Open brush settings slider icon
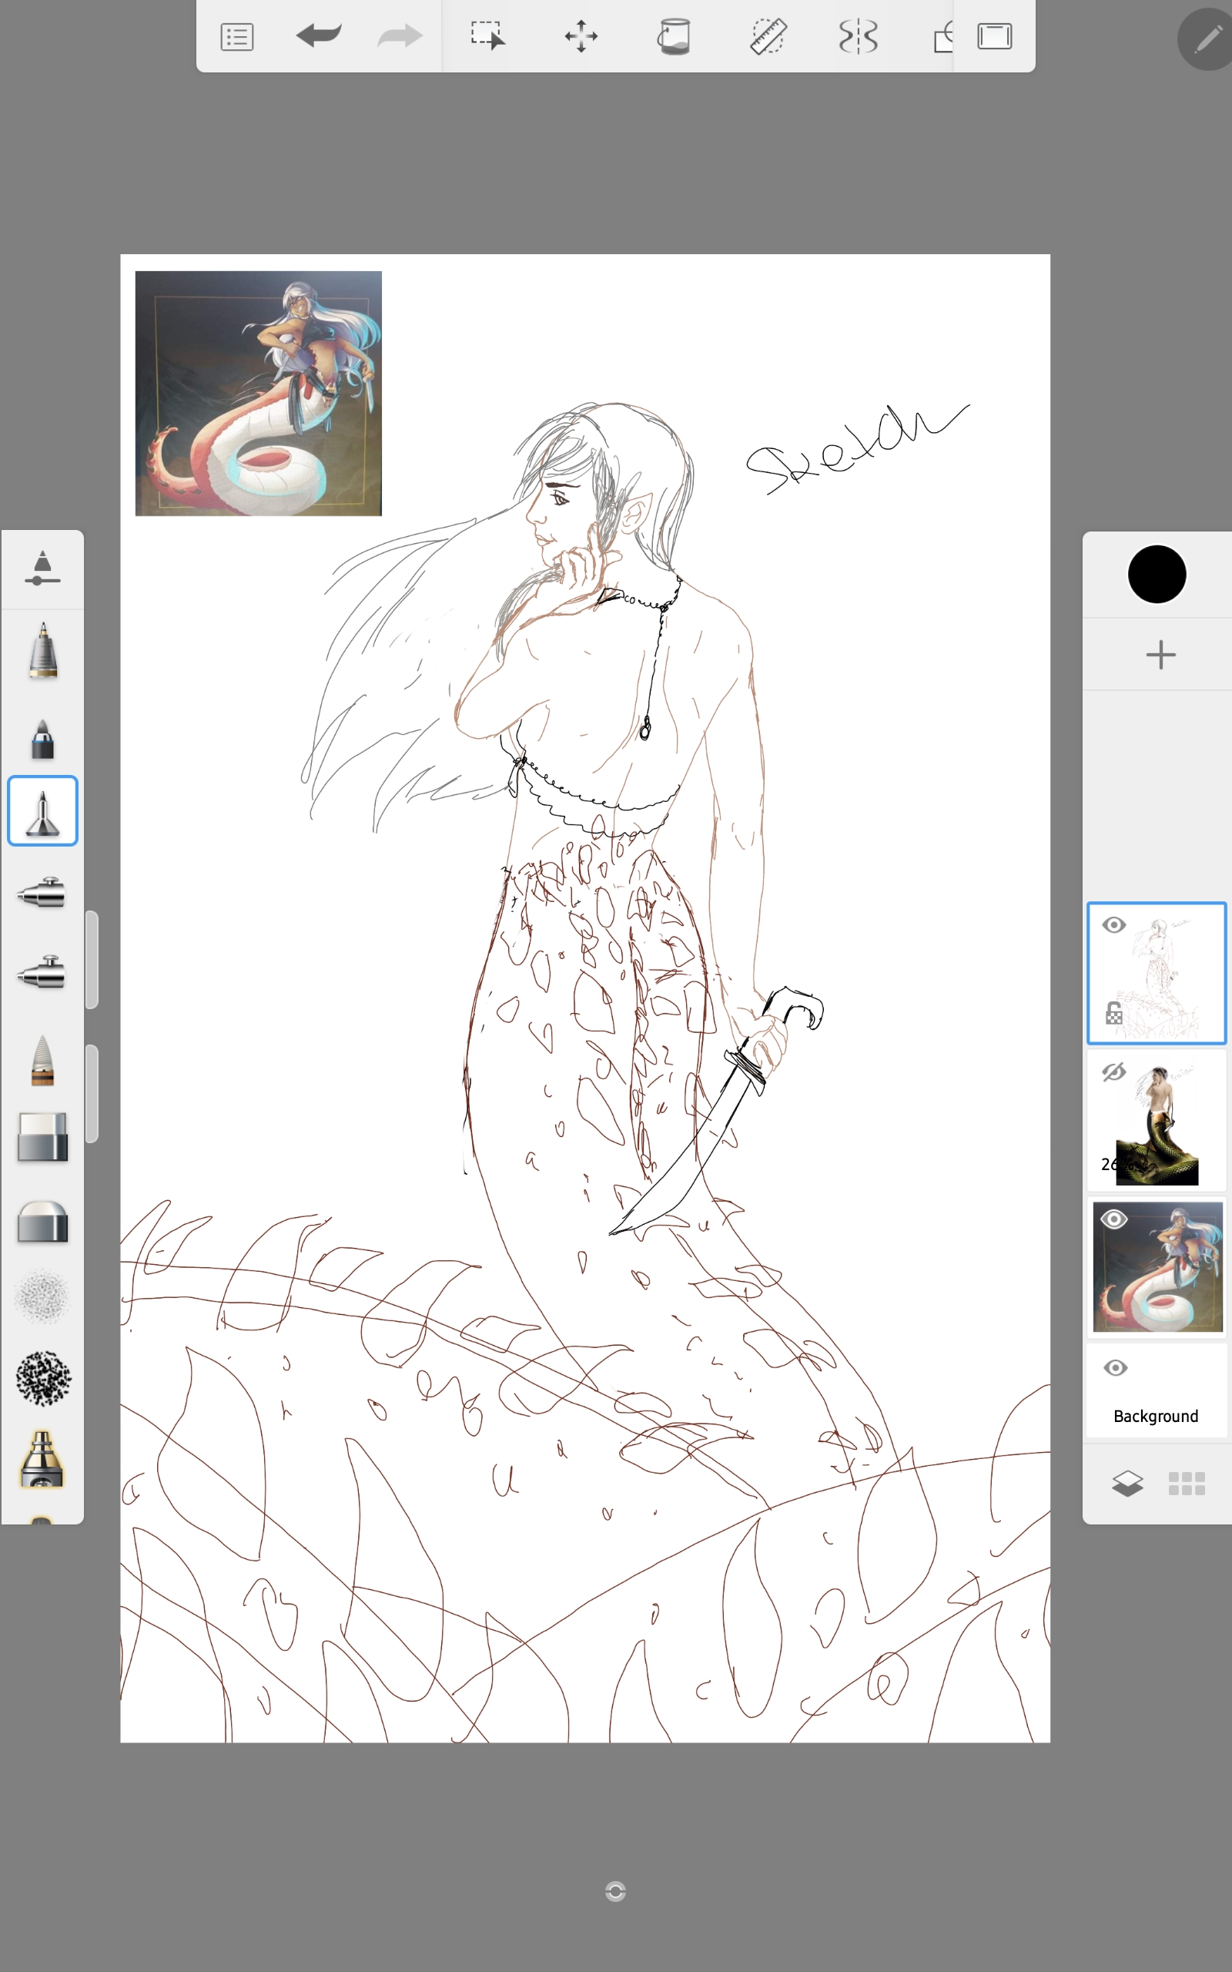This screenshot has width=1232, height=1972. 42,568
